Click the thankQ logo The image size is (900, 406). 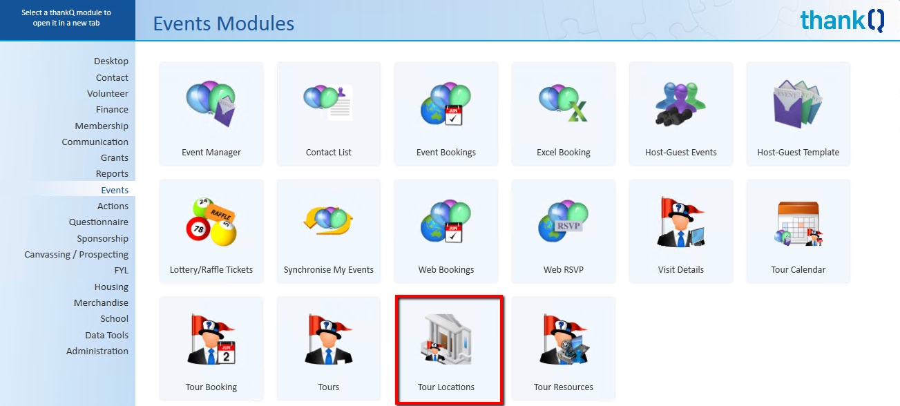842,21
